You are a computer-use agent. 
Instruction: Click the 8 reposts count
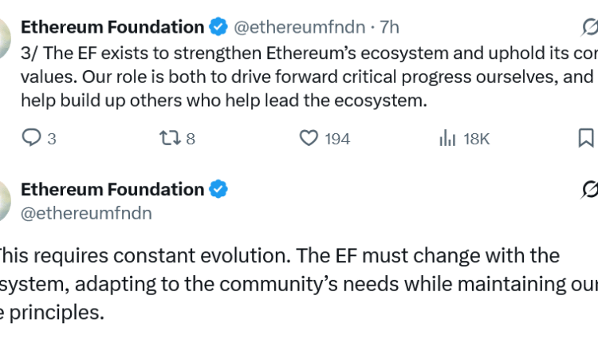191,139
